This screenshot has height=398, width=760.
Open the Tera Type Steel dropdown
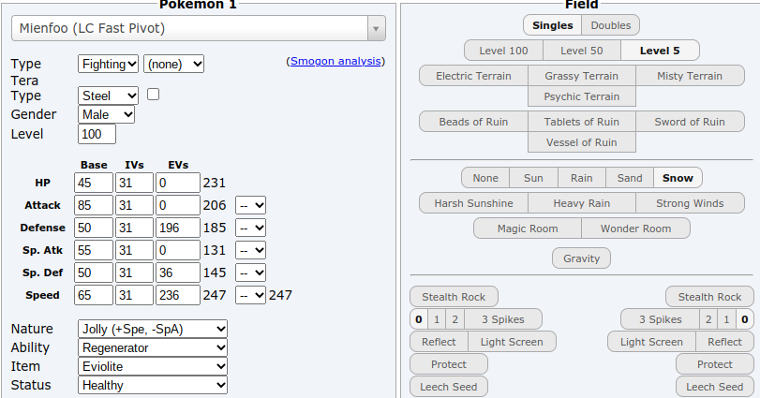pos(108,96)
